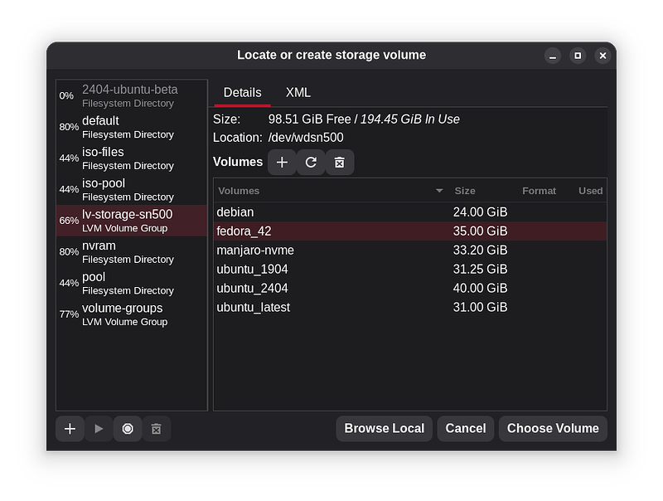Click the Size column header

[x=465, y=191]
